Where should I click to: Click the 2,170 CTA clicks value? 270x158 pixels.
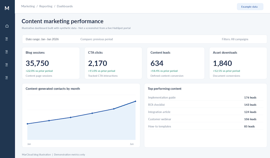97,63
